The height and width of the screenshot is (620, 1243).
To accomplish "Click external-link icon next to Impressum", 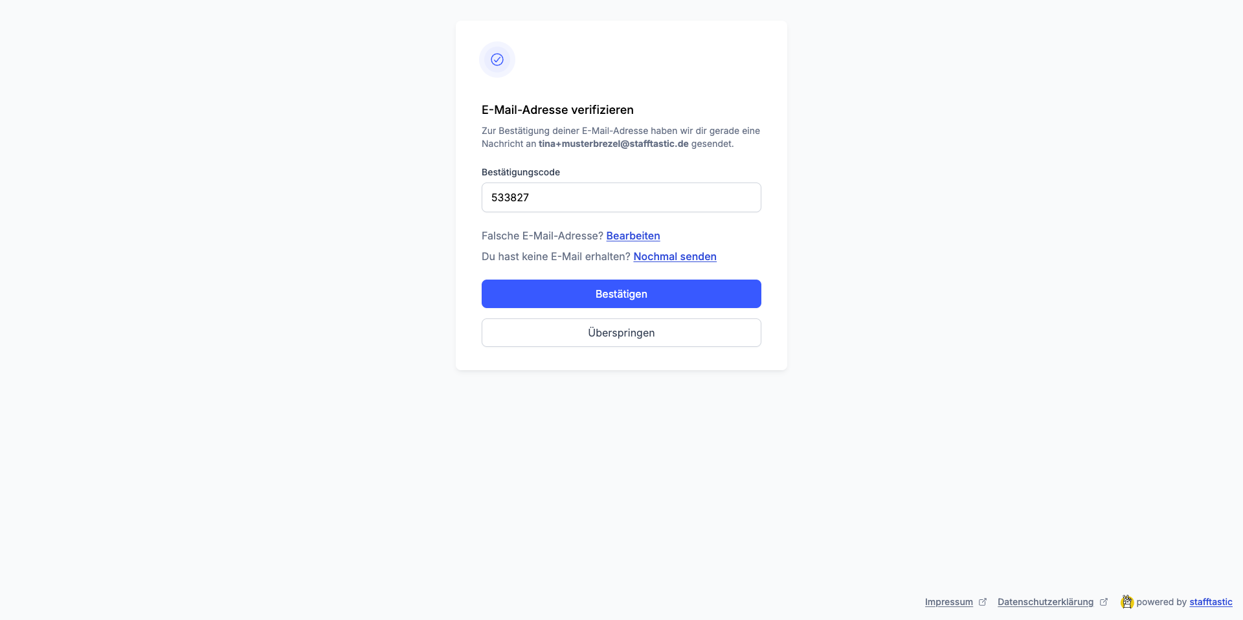I will tap(983, 602).
